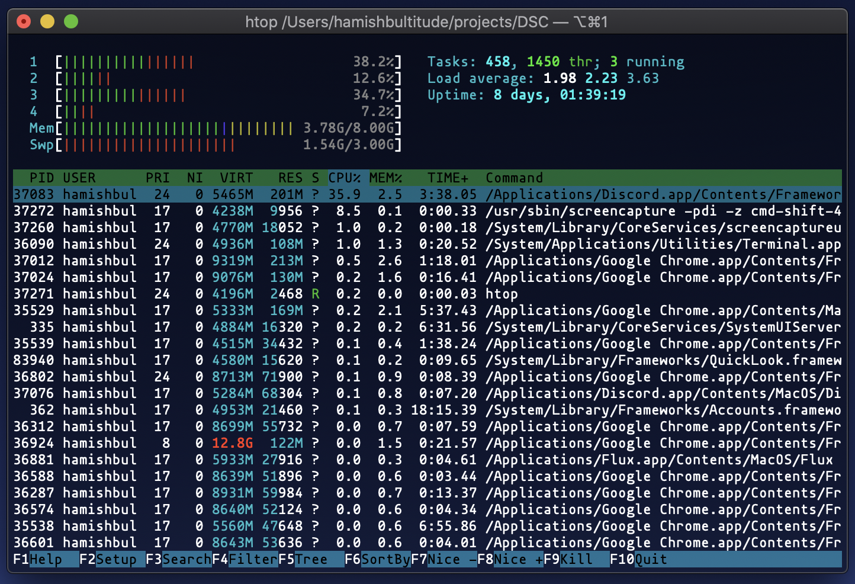Toggle F5 Tree view
The width and height of the screenshot is (855, 584).
(x=311, y=559)
